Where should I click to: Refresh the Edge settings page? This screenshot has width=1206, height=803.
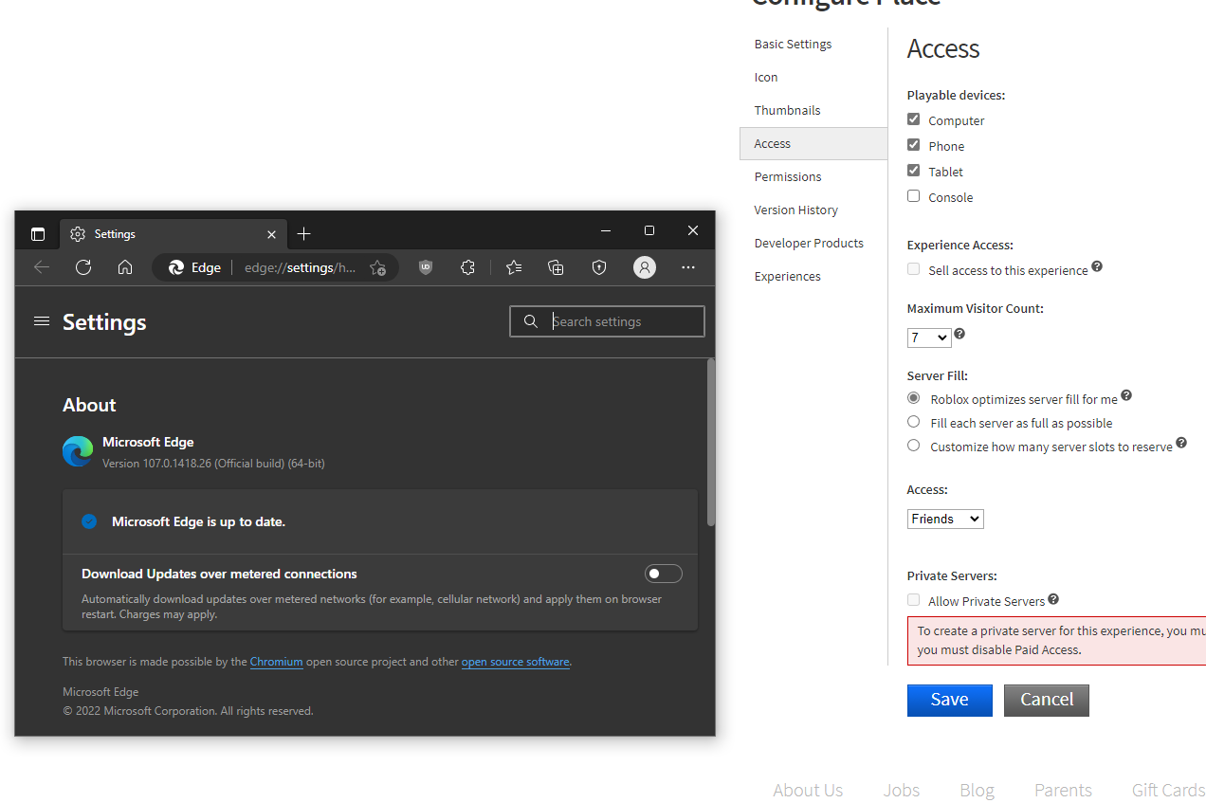pyautogui.click(x=83, y=267)
